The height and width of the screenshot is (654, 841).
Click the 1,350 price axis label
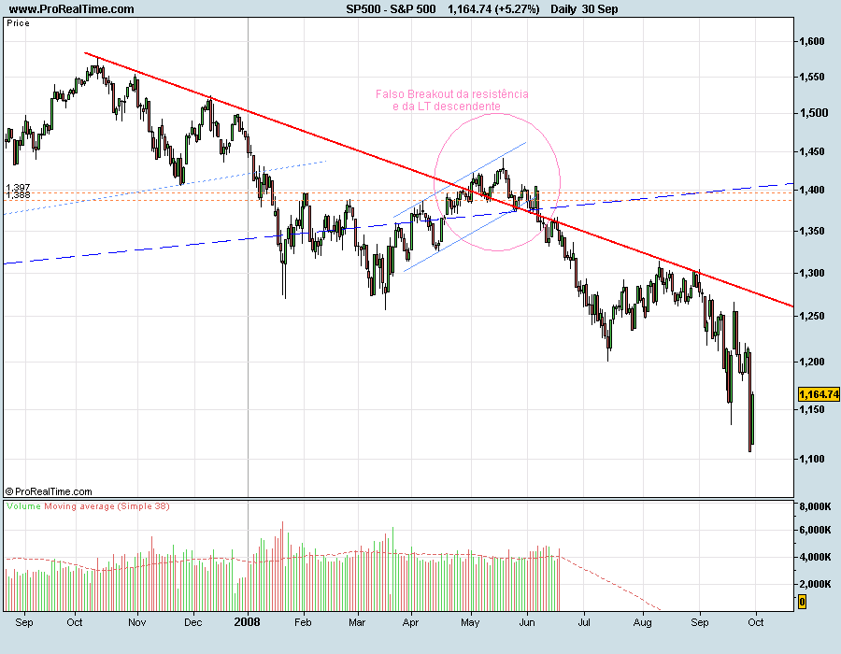(x=811, y=231)
